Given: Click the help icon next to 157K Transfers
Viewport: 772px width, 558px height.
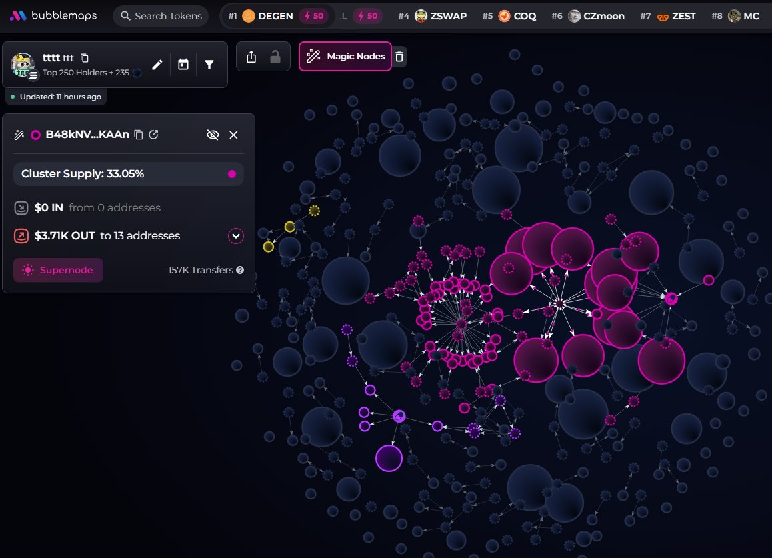Looking at the screenshot, I should coord(240,270).
